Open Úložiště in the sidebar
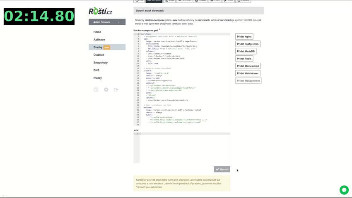Screen dimensions: 352x198 99,55
